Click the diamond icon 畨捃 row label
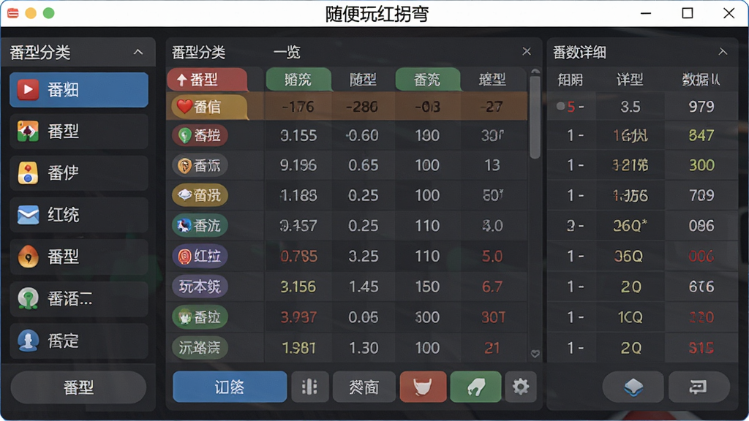The image size is (749, 421). click(x=200, y=195)
